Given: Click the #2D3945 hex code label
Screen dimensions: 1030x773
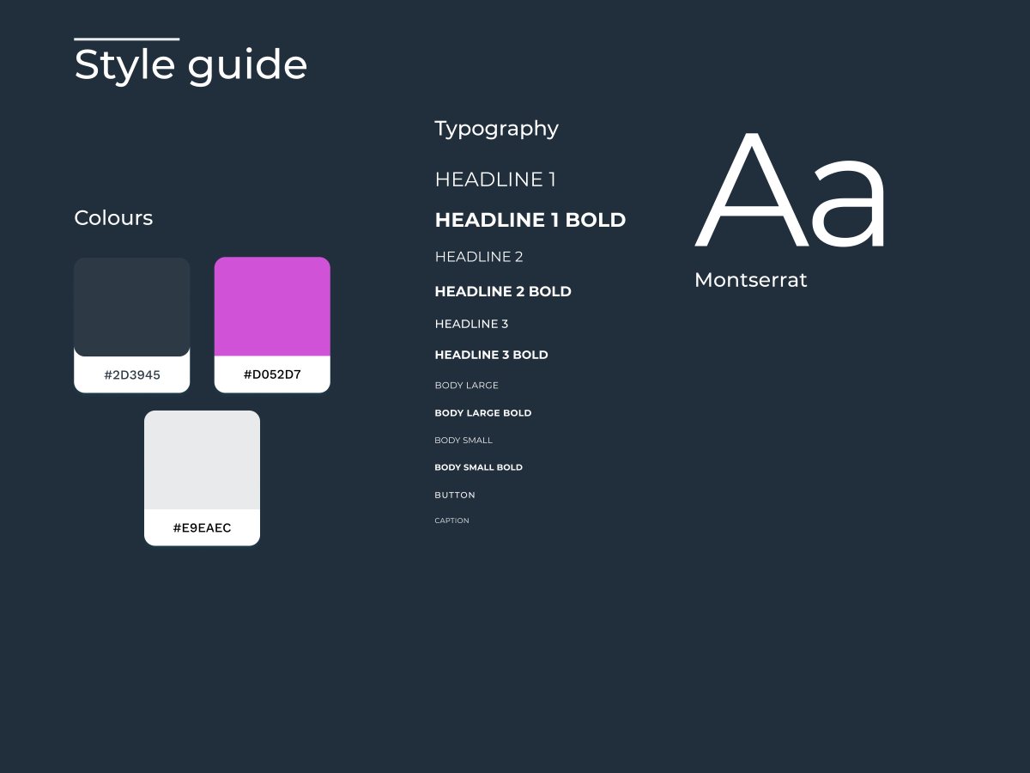Looking at the screenshot, I should click(132, 375).
